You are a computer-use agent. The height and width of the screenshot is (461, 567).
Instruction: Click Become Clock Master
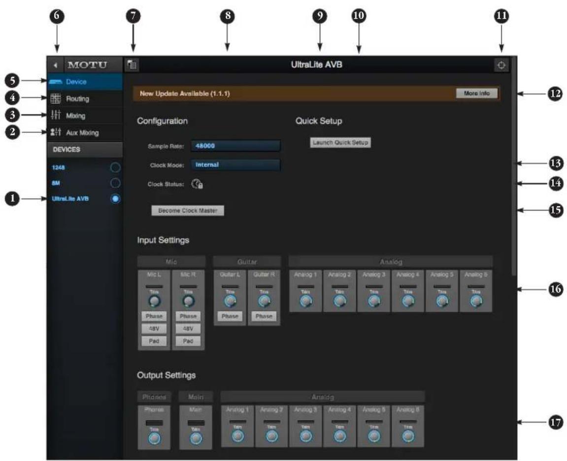click(188, 211)
